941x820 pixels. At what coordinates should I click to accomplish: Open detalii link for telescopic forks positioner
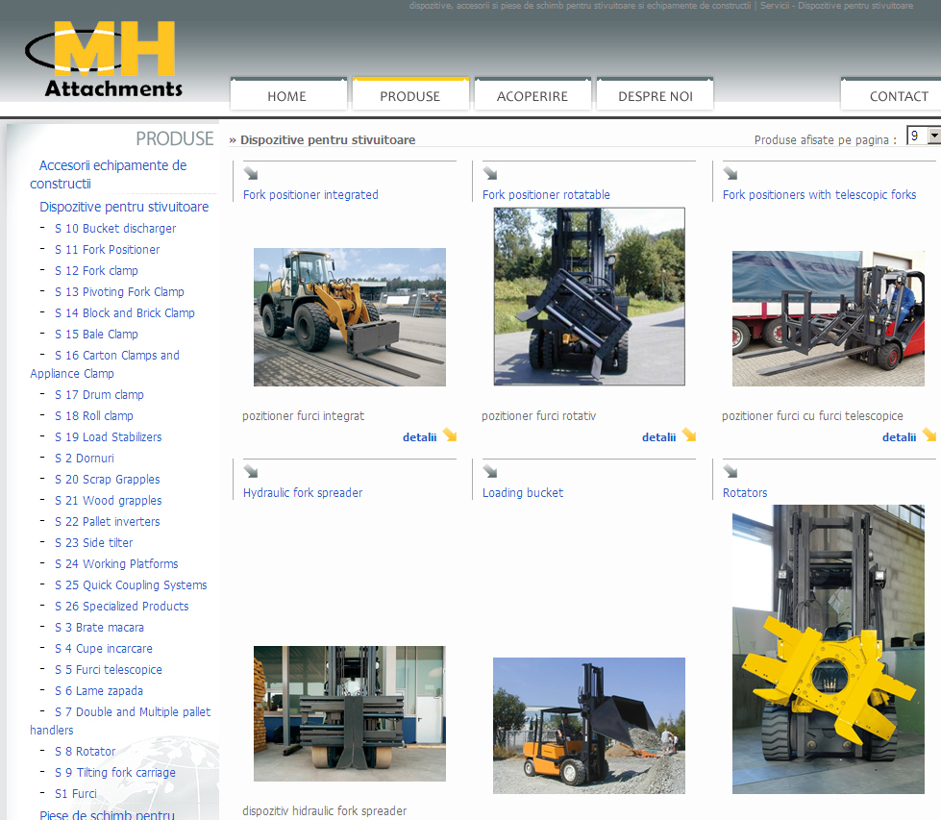click(899, 437)
